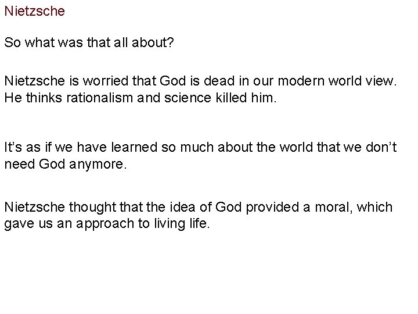
Task: Click the line beginning "It's as if we"
Action: click(x=201, y=148)
